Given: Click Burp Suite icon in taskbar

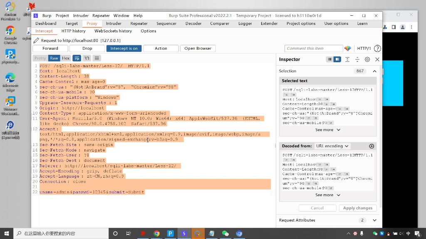Looking at the screenshot, I should pyautogui.click(x=184, y=233).
